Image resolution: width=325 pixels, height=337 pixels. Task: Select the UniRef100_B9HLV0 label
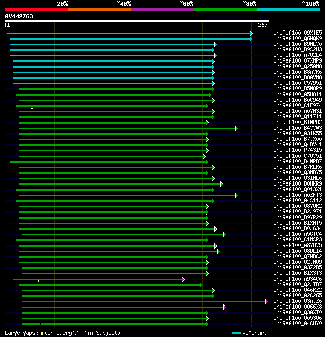[298, 44]
